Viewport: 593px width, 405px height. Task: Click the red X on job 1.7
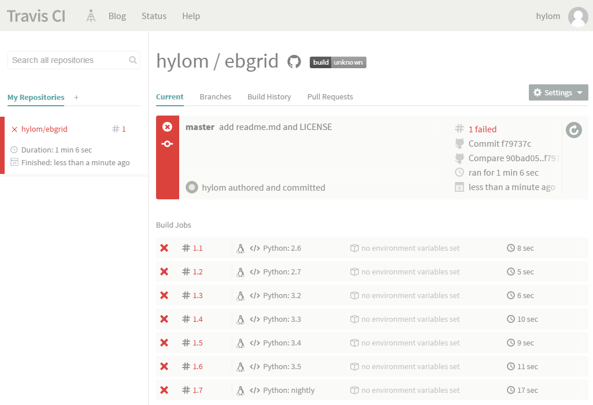click(x=164, y=390)
